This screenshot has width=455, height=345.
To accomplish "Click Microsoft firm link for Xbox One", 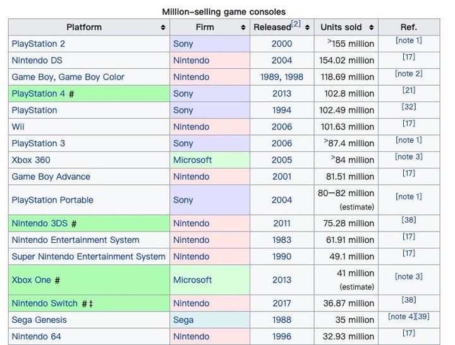I will [193, 280].
